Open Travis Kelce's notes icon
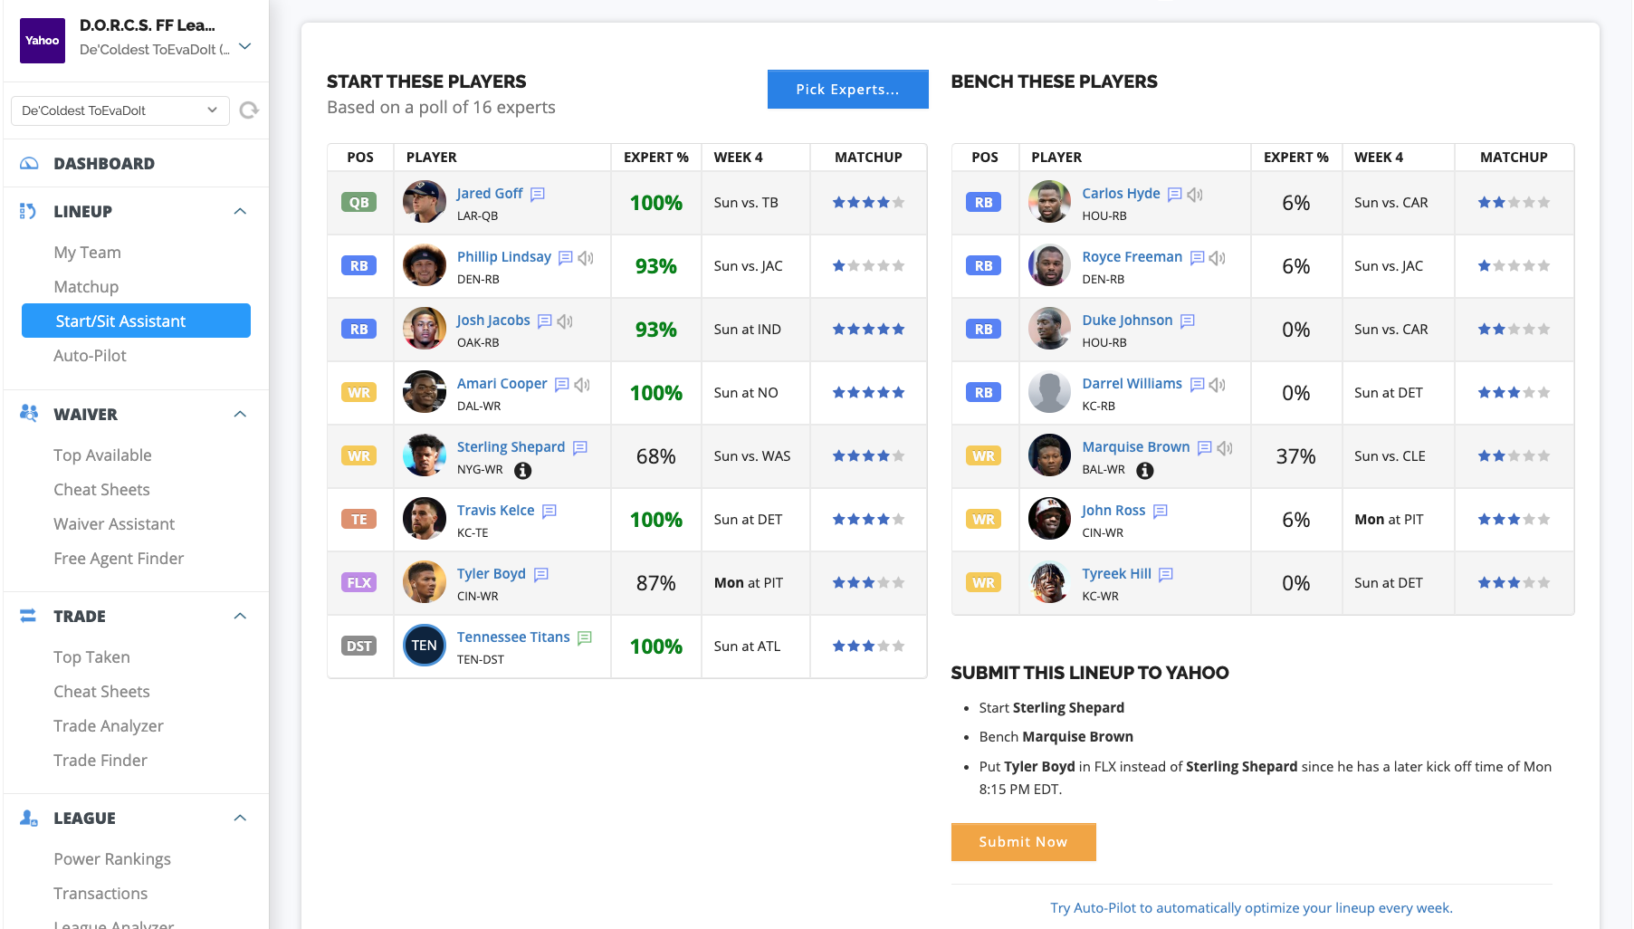Screen dimensions: 1634x929 549,511
